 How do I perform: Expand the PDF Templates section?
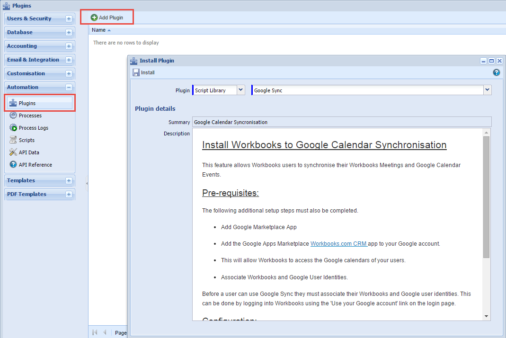pos(69,195)
